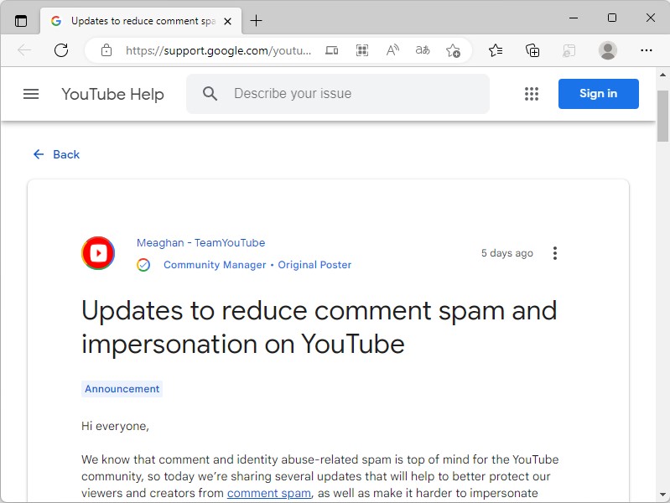The image size is (670, 503).
Task: Click the Internet Explorer mode icon
Action: [x=569, y=51]
